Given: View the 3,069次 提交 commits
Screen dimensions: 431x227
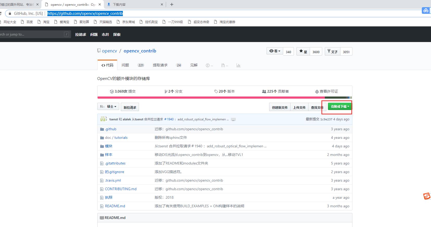Looking at the screenshot, I should click(123, 91).
